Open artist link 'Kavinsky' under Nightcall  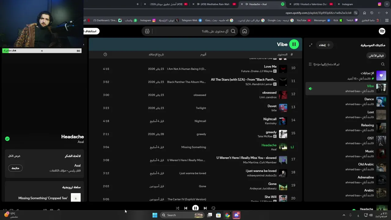(271, 123)
